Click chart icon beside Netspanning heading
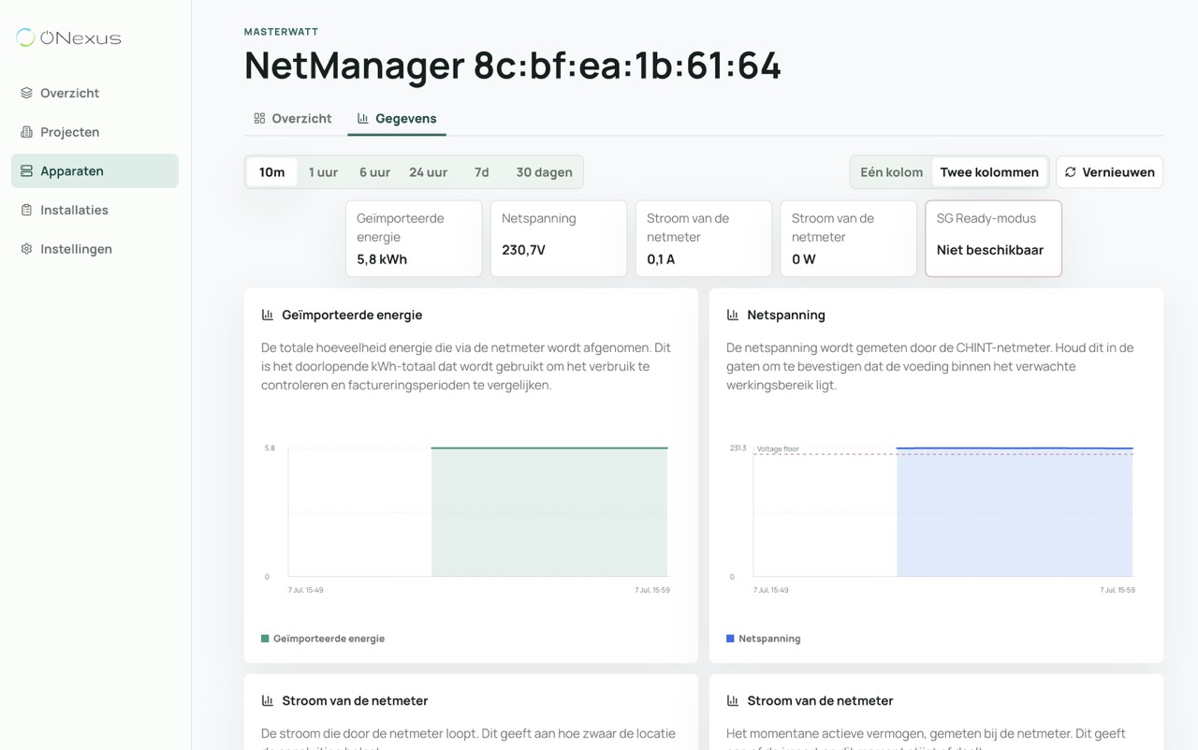 tap(733, 315)
